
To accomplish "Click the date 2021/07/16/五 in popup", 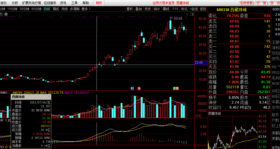I will click(40, 102).
